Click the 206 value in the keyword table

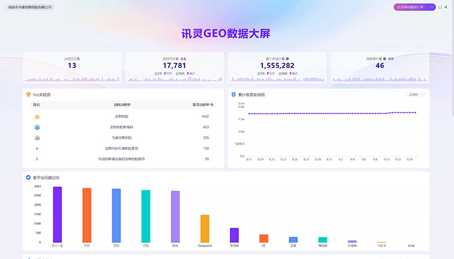pyautogui.click(x=206, y=138)
